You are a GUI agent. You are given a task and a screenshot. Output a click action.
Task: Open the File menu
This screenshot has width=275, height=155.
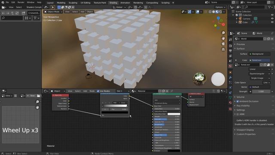7,3
